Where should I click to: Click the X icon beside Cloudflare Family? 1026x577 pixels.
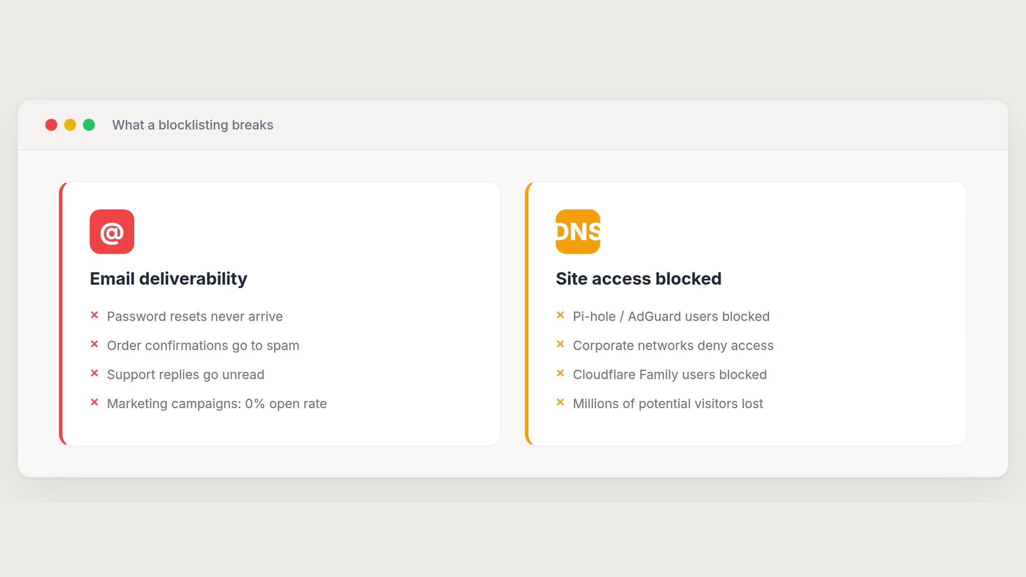tap(560, 373)
